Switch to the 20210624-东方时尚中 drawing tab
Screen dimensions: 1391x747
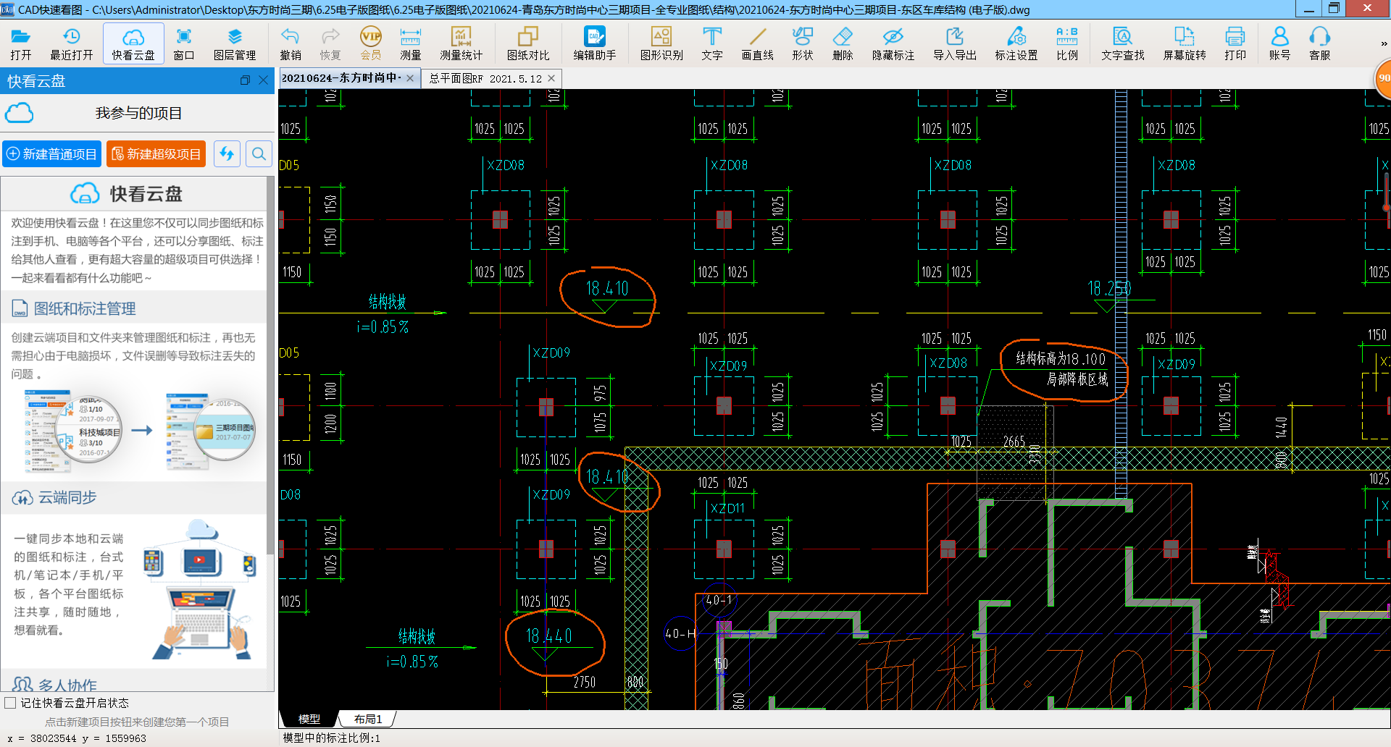pyautogui.click(x=341, y=78)
